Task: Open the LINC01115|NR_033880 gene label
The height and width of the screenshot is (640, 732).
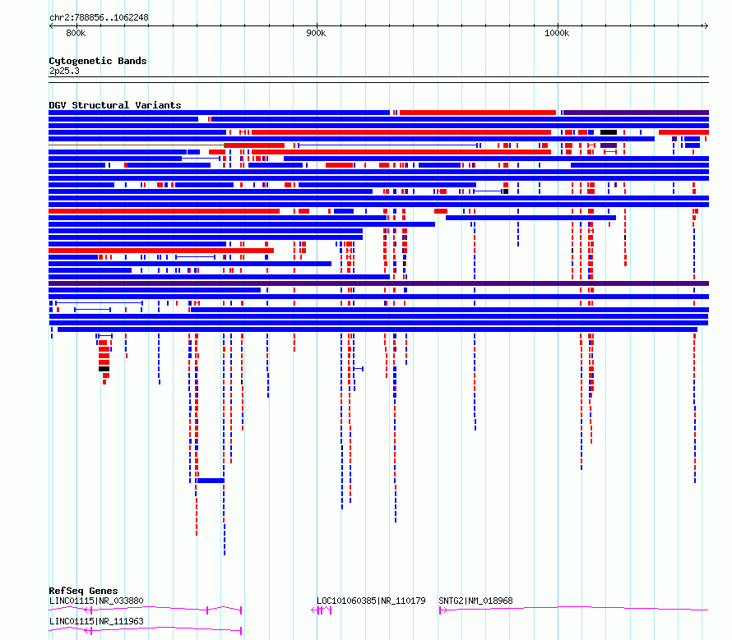Action: coord(96,601)
